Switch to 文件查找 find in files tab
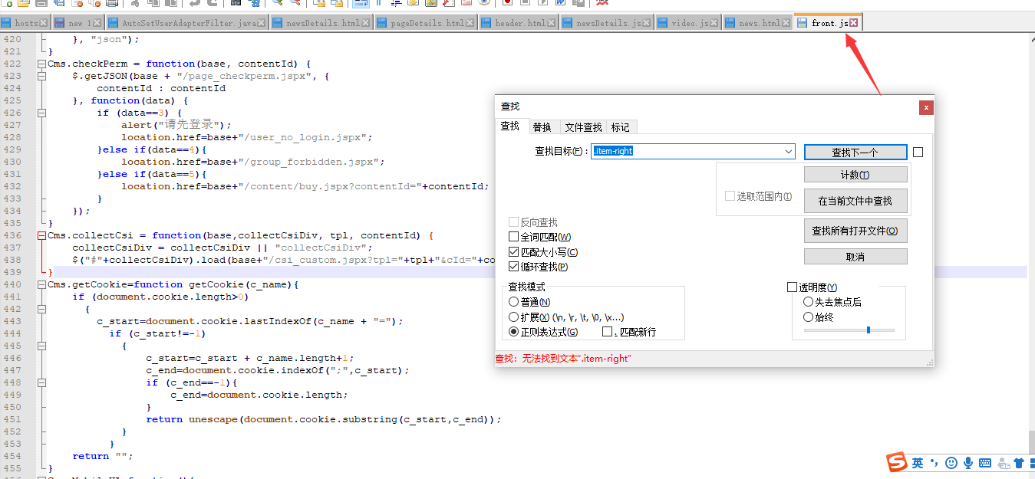The image size is (1035, 479). click(x=583, y=127)
